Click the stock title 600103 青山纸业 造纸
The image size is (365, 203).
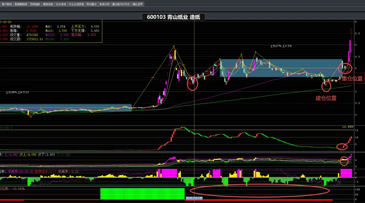pos(173,17)
